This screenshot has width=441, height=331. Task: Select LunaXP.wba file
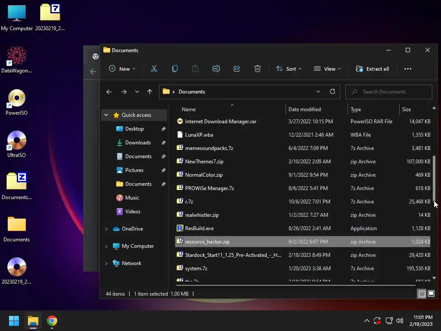click(303, 134)
